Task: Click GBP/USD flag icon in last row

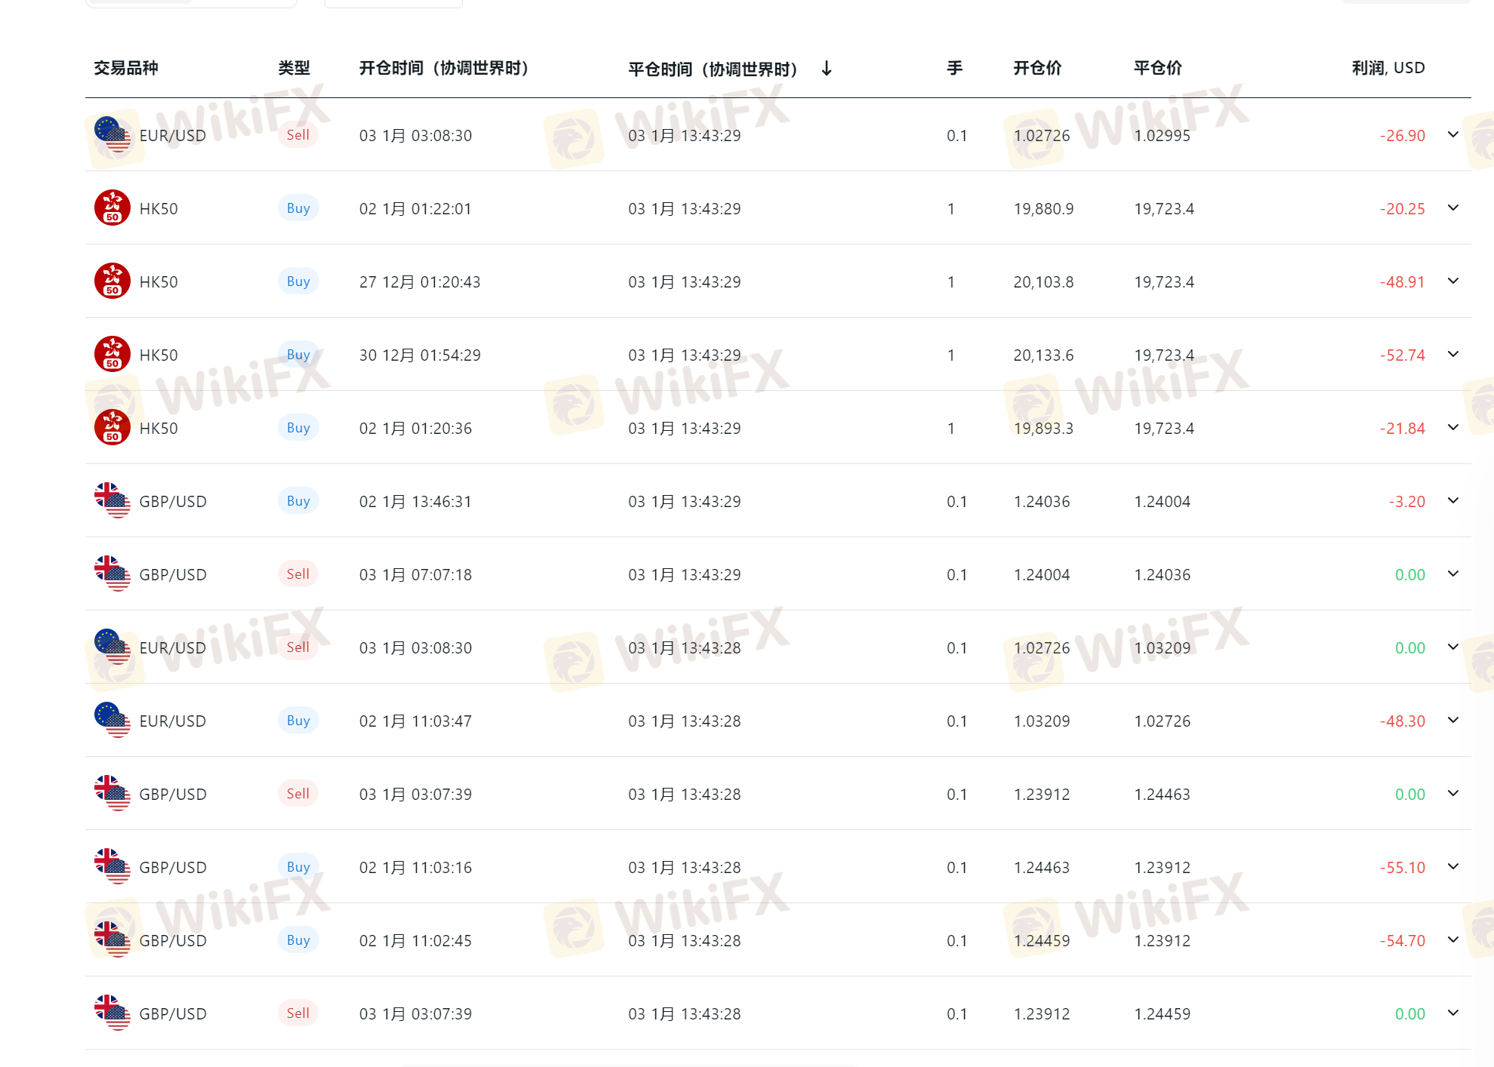Action: [x=112, y=1013]
